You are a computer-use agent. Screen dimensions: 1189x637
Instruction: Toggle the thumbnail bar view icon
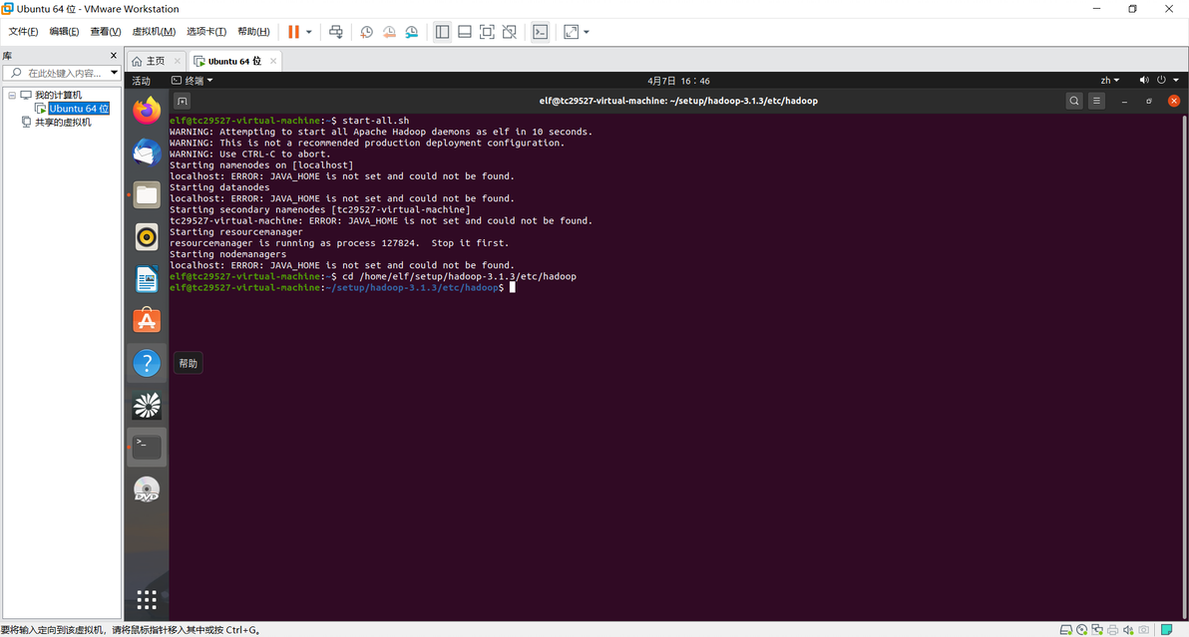(465, 32)
